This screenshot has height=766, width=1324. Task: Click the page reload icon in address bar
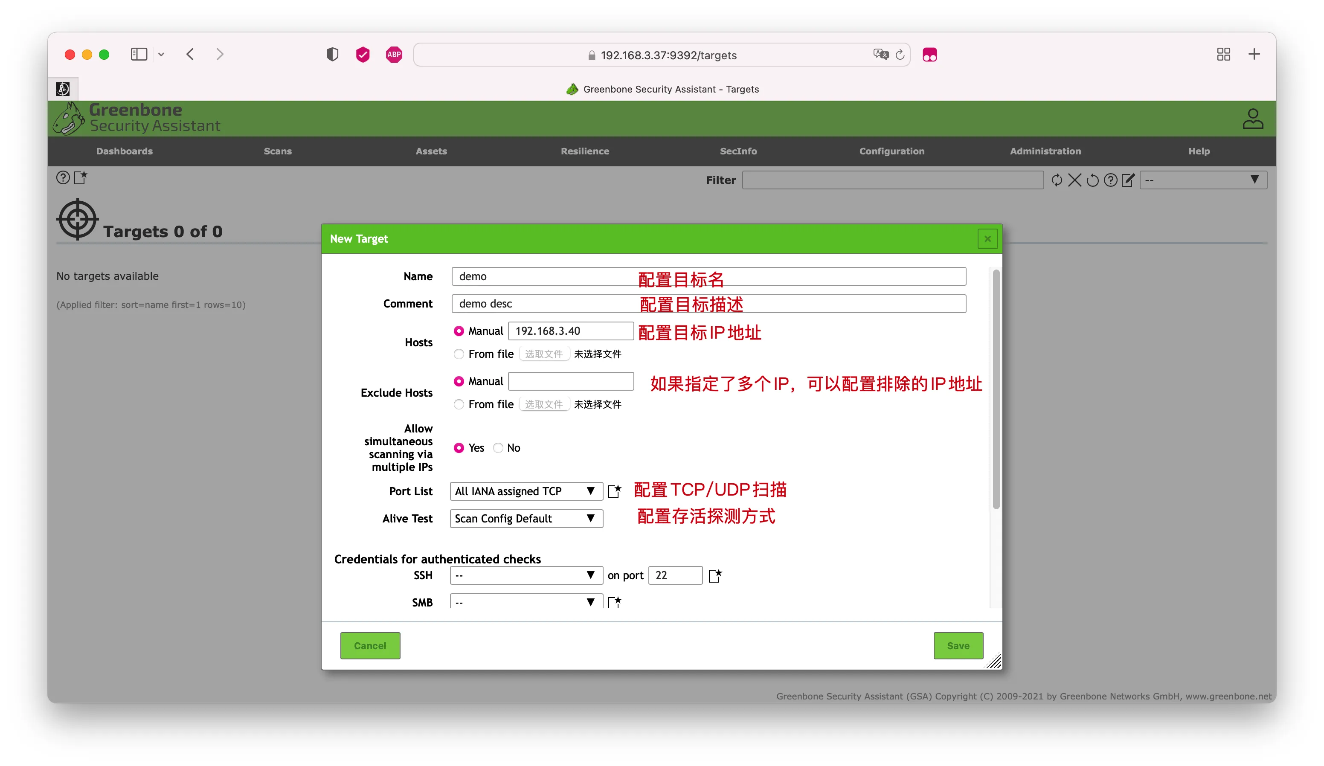click(900, 55)
